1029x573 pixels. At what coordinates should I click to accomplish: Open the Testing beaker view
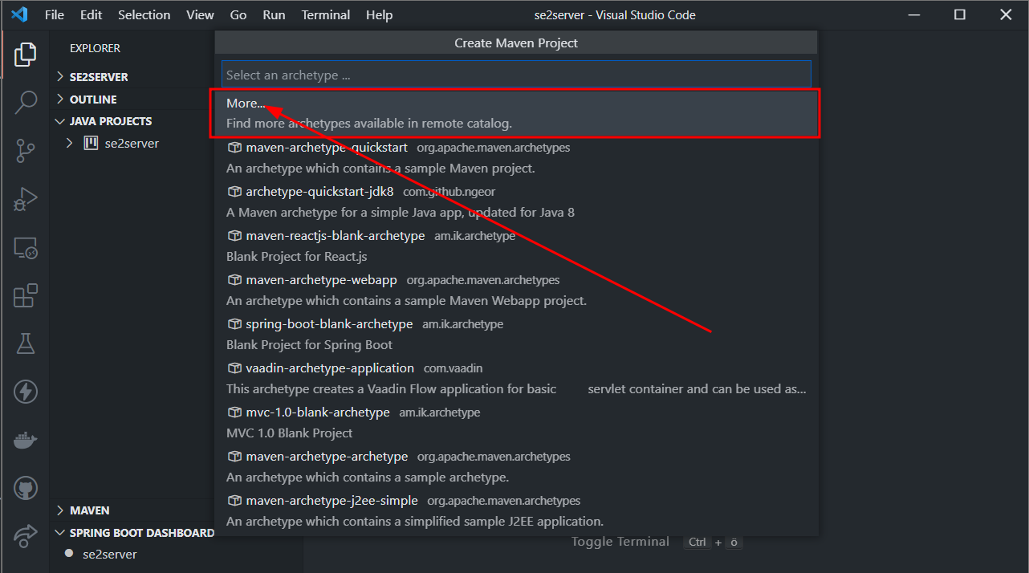pyautogui.click(x=26, y=343)
